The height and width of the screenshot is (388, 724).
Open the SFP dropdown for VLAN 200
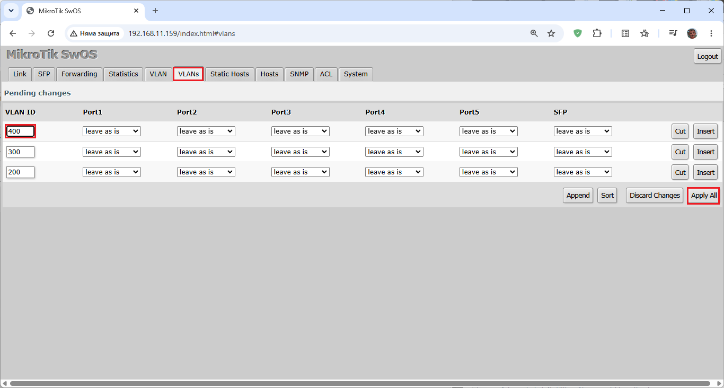click(582, 172)
